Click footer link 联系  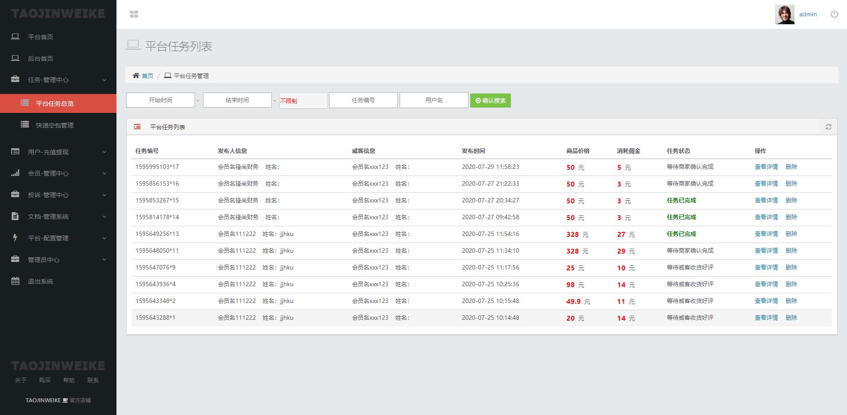point(93,380)
